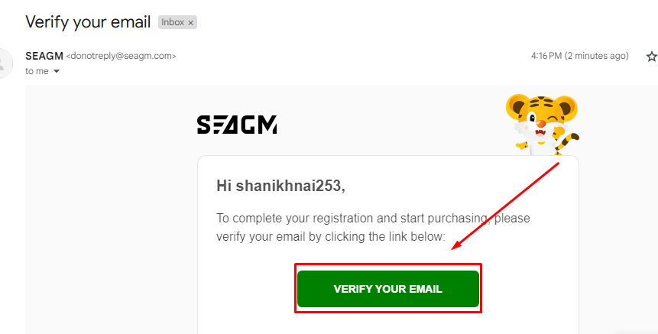Click the 'Verify your email' subject heading

coord(88,22)
